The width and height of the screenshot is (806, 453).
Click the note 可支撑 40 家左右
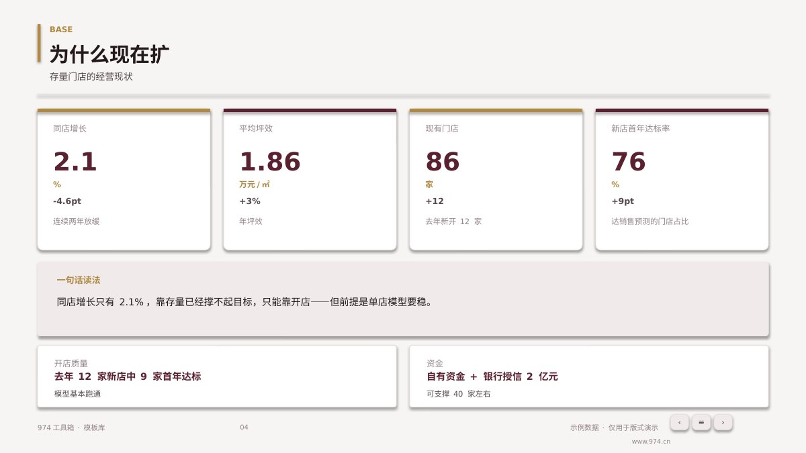tap(459, 394)
